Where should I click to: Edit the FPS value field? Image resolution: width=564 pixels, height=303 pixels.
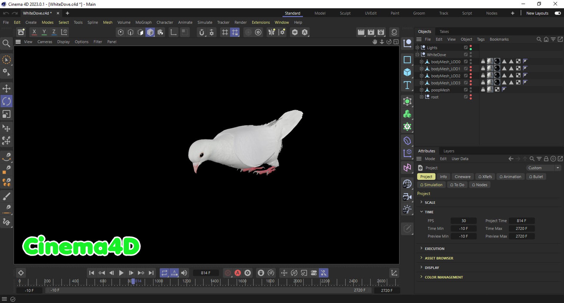pos(464,221)
